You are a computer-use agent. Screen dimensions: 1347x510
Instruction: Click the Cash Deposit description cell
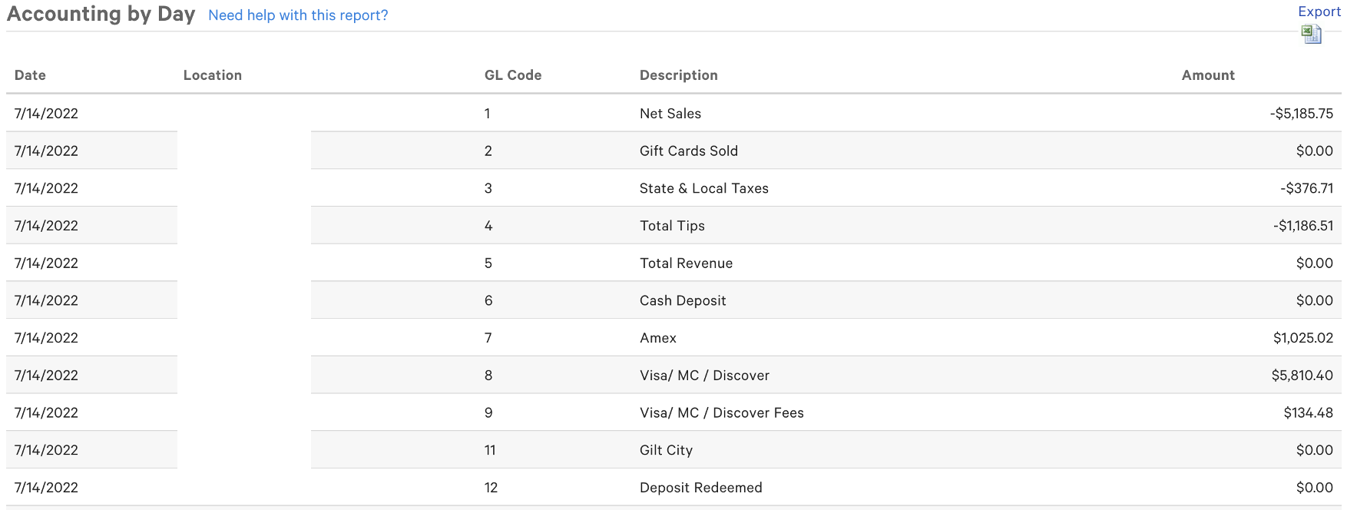tap(683, 301)
